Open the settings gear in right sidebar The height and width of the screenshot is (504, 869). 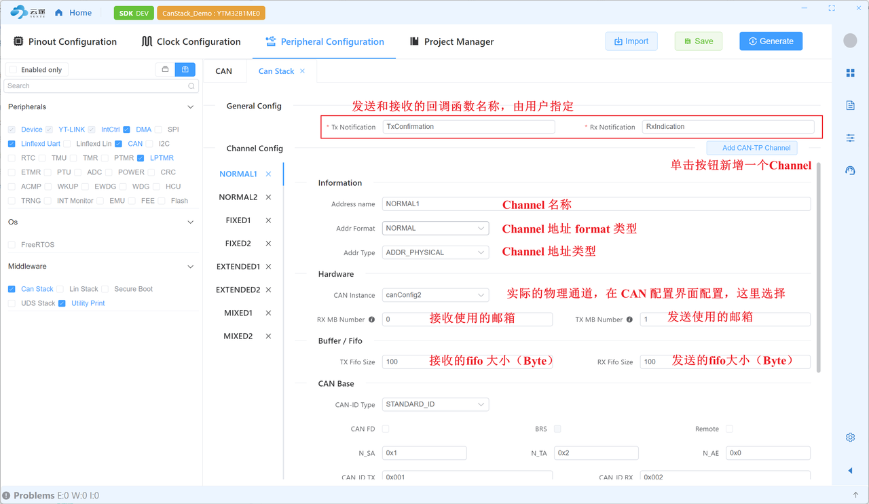(x=850, y=438)
